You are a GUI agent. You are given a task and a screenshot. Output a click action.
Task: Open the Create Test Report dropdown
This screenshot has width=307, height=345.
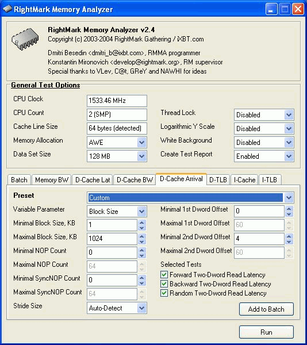pos(289,156)
